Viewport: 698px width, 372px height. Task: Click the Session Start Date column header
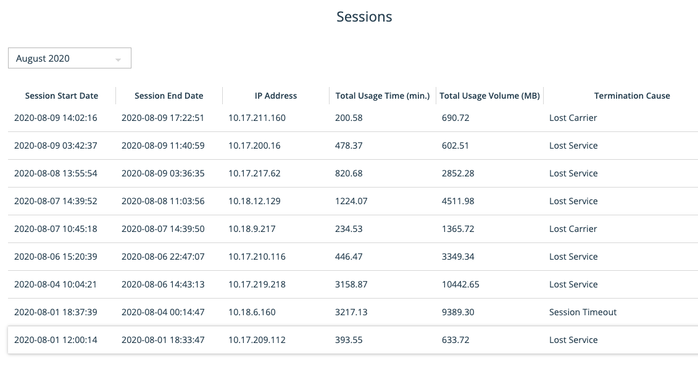click(x=62, y=96)
